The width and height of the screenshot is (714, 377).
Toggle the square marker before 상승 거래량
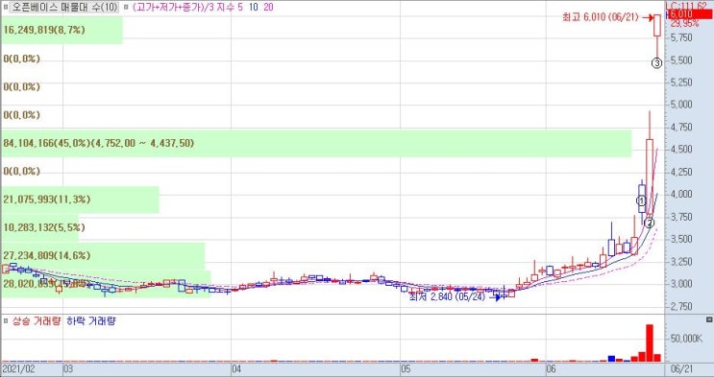6,321
